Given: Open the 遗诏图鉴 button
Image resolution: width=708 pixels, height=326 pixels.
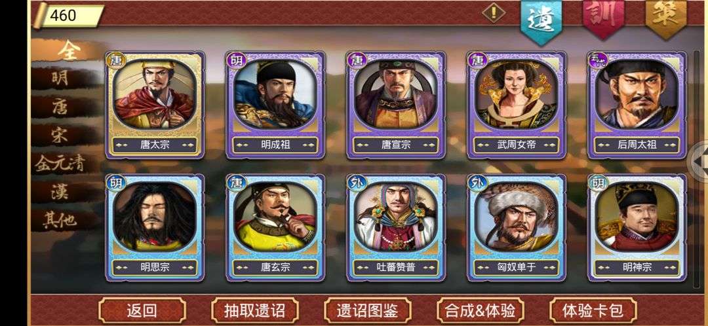Looking at the screenshot, I should click(367, 310).
